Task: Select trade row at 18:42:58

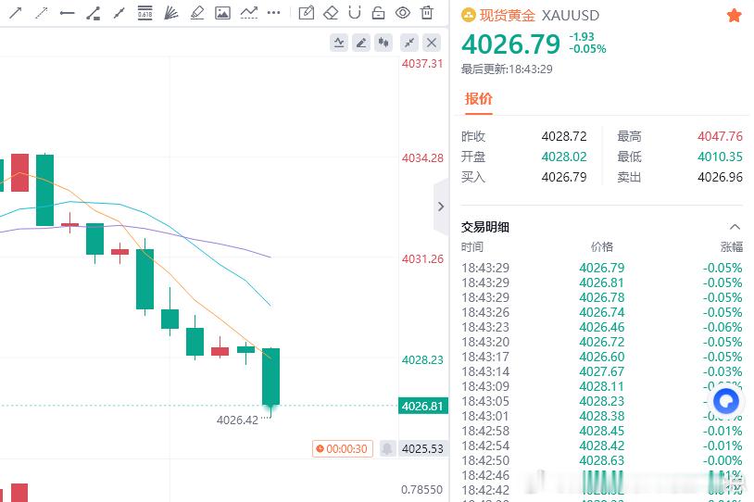Action: click(602, 431)
